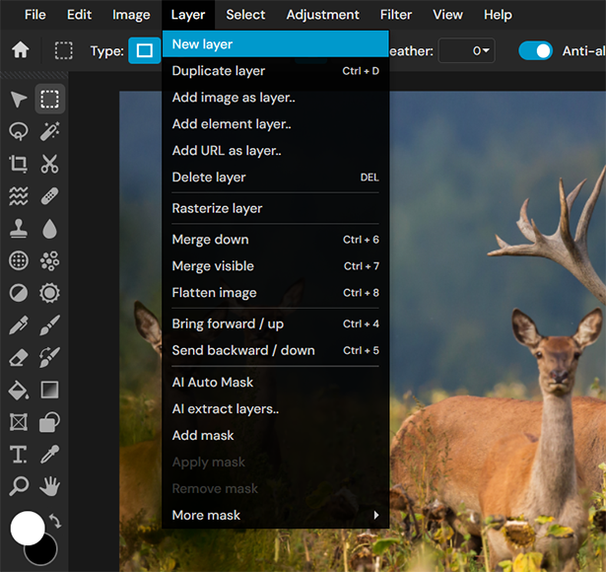606x572 pixels.
Task: Choose Add mask
Action: tap(276, 436)
